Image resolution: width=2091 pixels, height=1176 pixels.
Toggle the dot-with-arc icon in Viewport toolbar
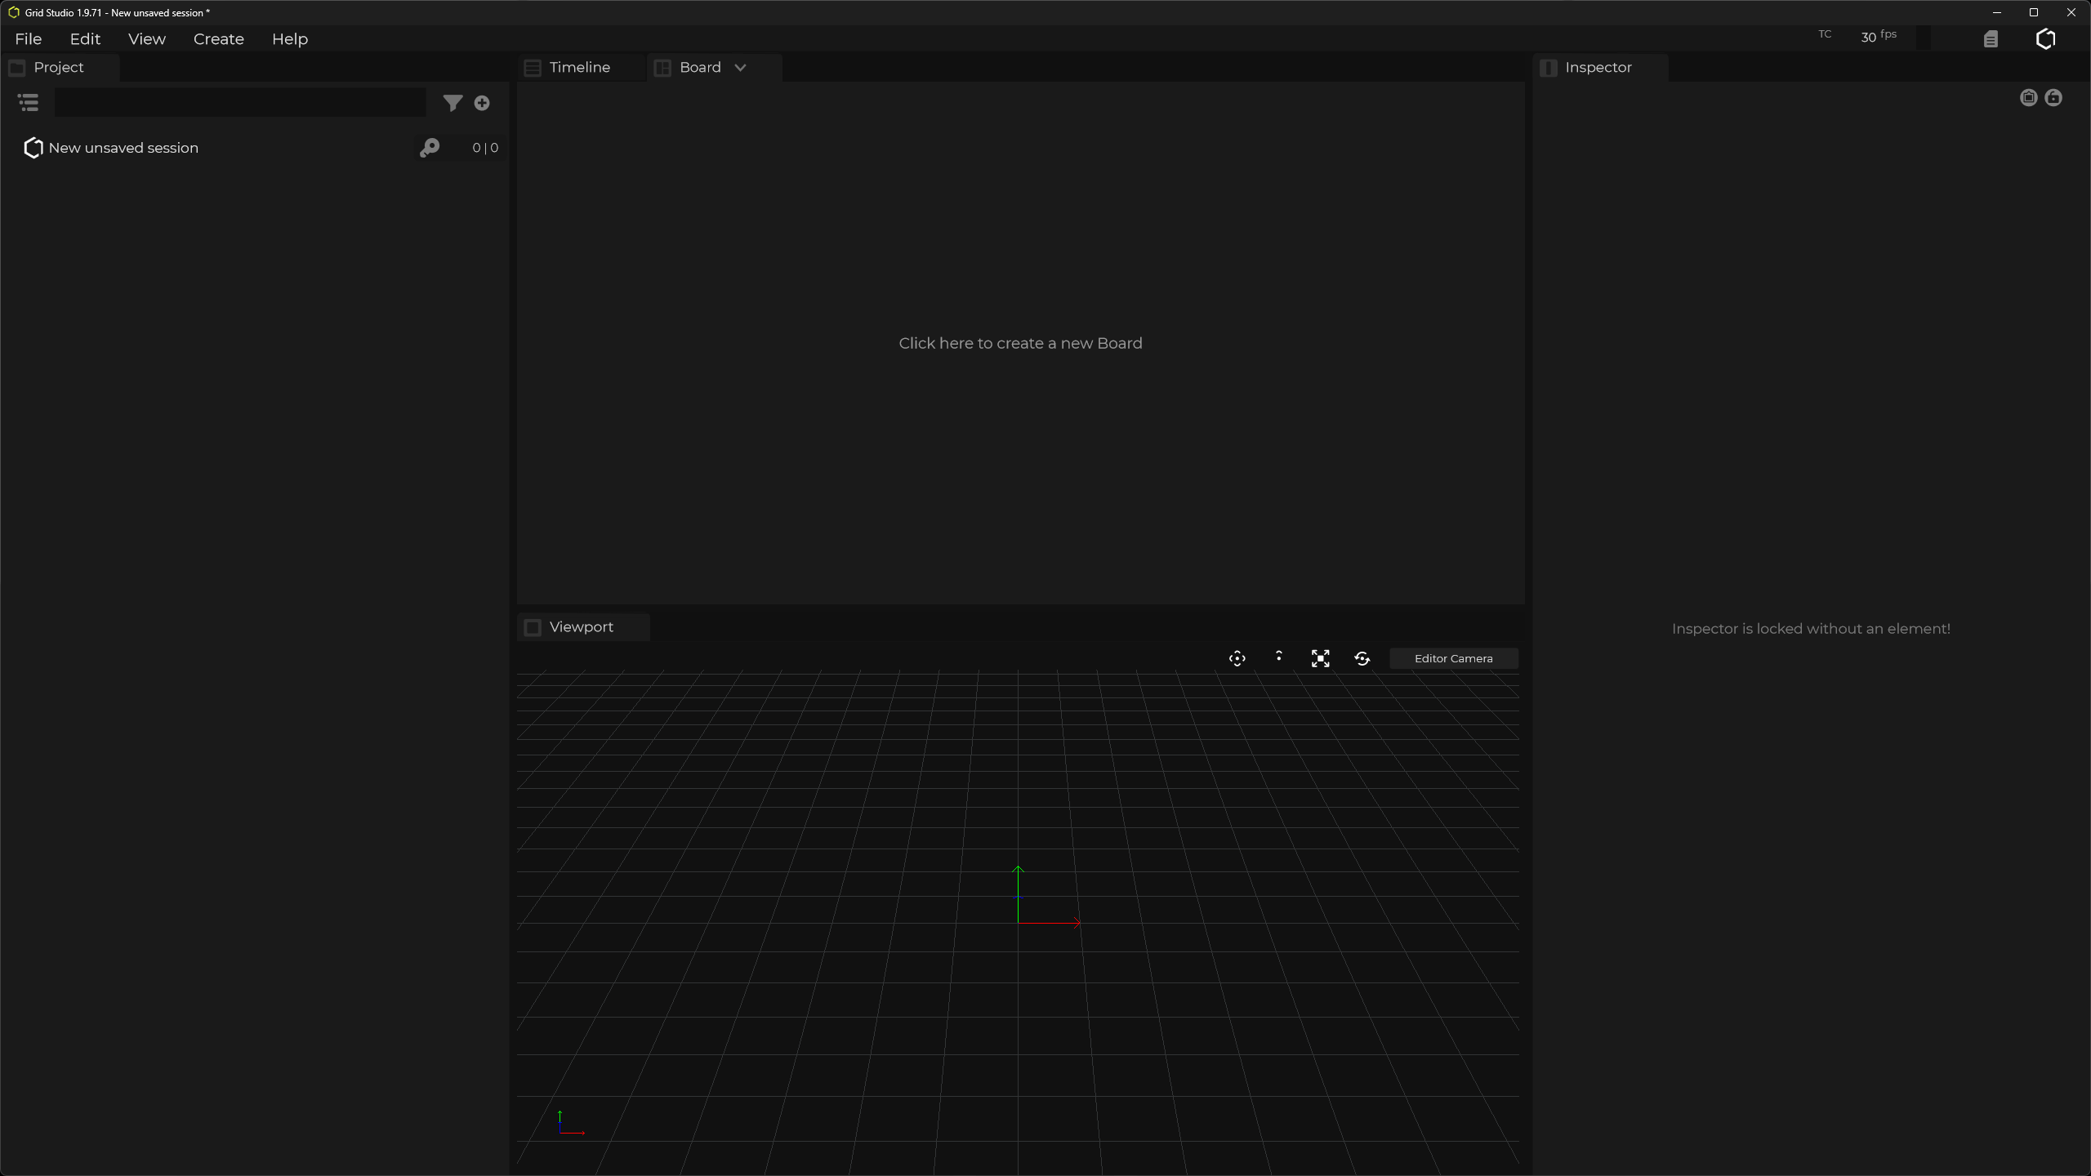tap(1279, 657)
